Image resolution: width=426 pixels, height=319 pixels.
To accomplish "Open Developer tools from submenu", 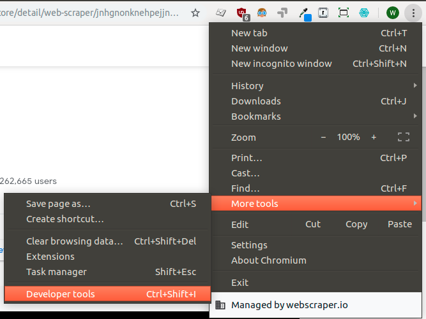I will tap(107, 294).
